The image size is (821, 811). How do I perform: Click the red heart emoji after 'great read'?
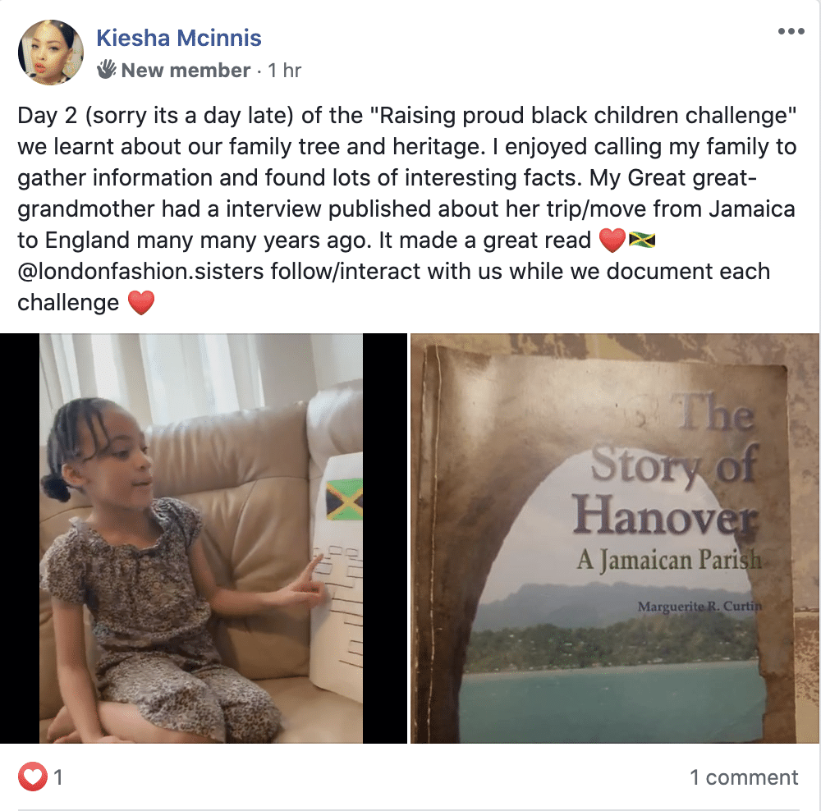tap(612, 241)
